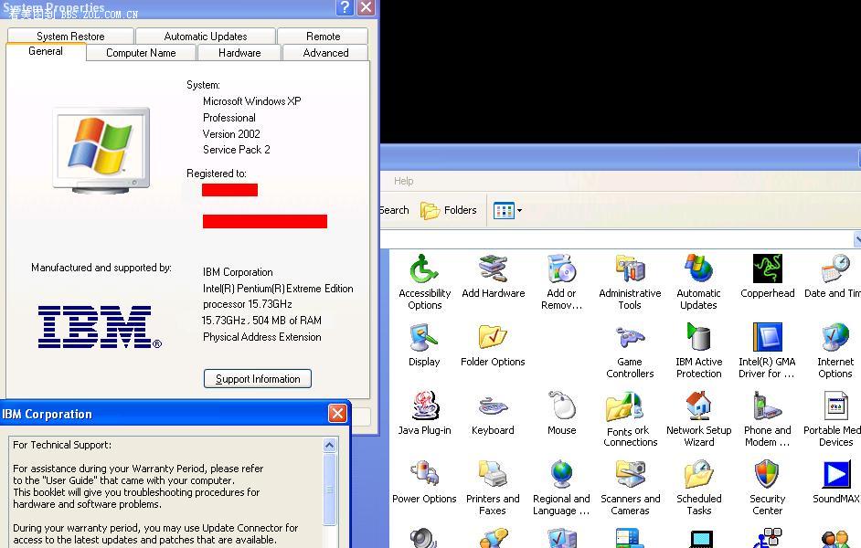Screen dimensions: 861x548
Task: Open Security Center icon
Action: point(767,476)
